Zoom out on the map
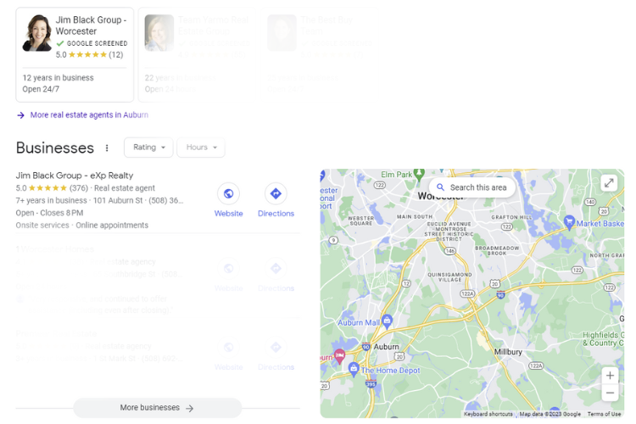 (x=610, y=393)
